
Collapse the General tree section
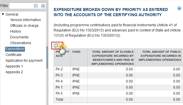coord(3,14)
